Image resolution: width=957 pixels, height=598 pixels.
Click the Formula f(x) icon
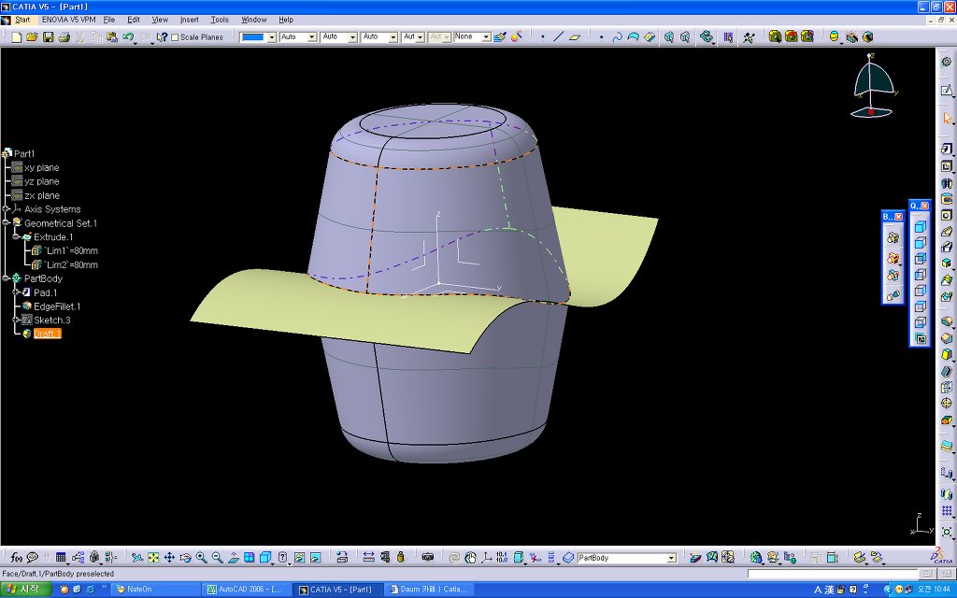pos(16,558)
